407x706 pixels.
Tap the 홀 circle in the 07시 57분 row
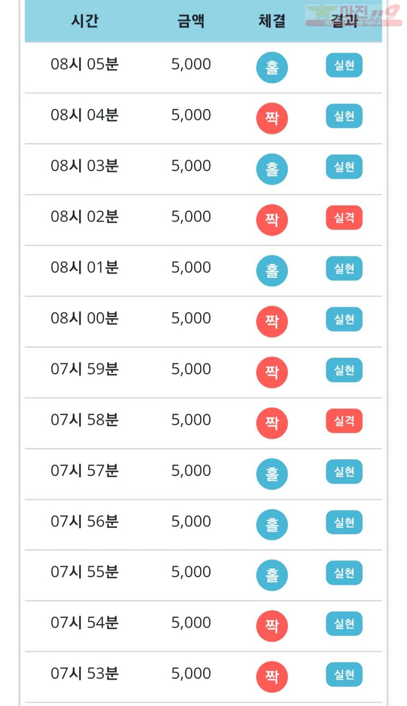coord(272,474)
